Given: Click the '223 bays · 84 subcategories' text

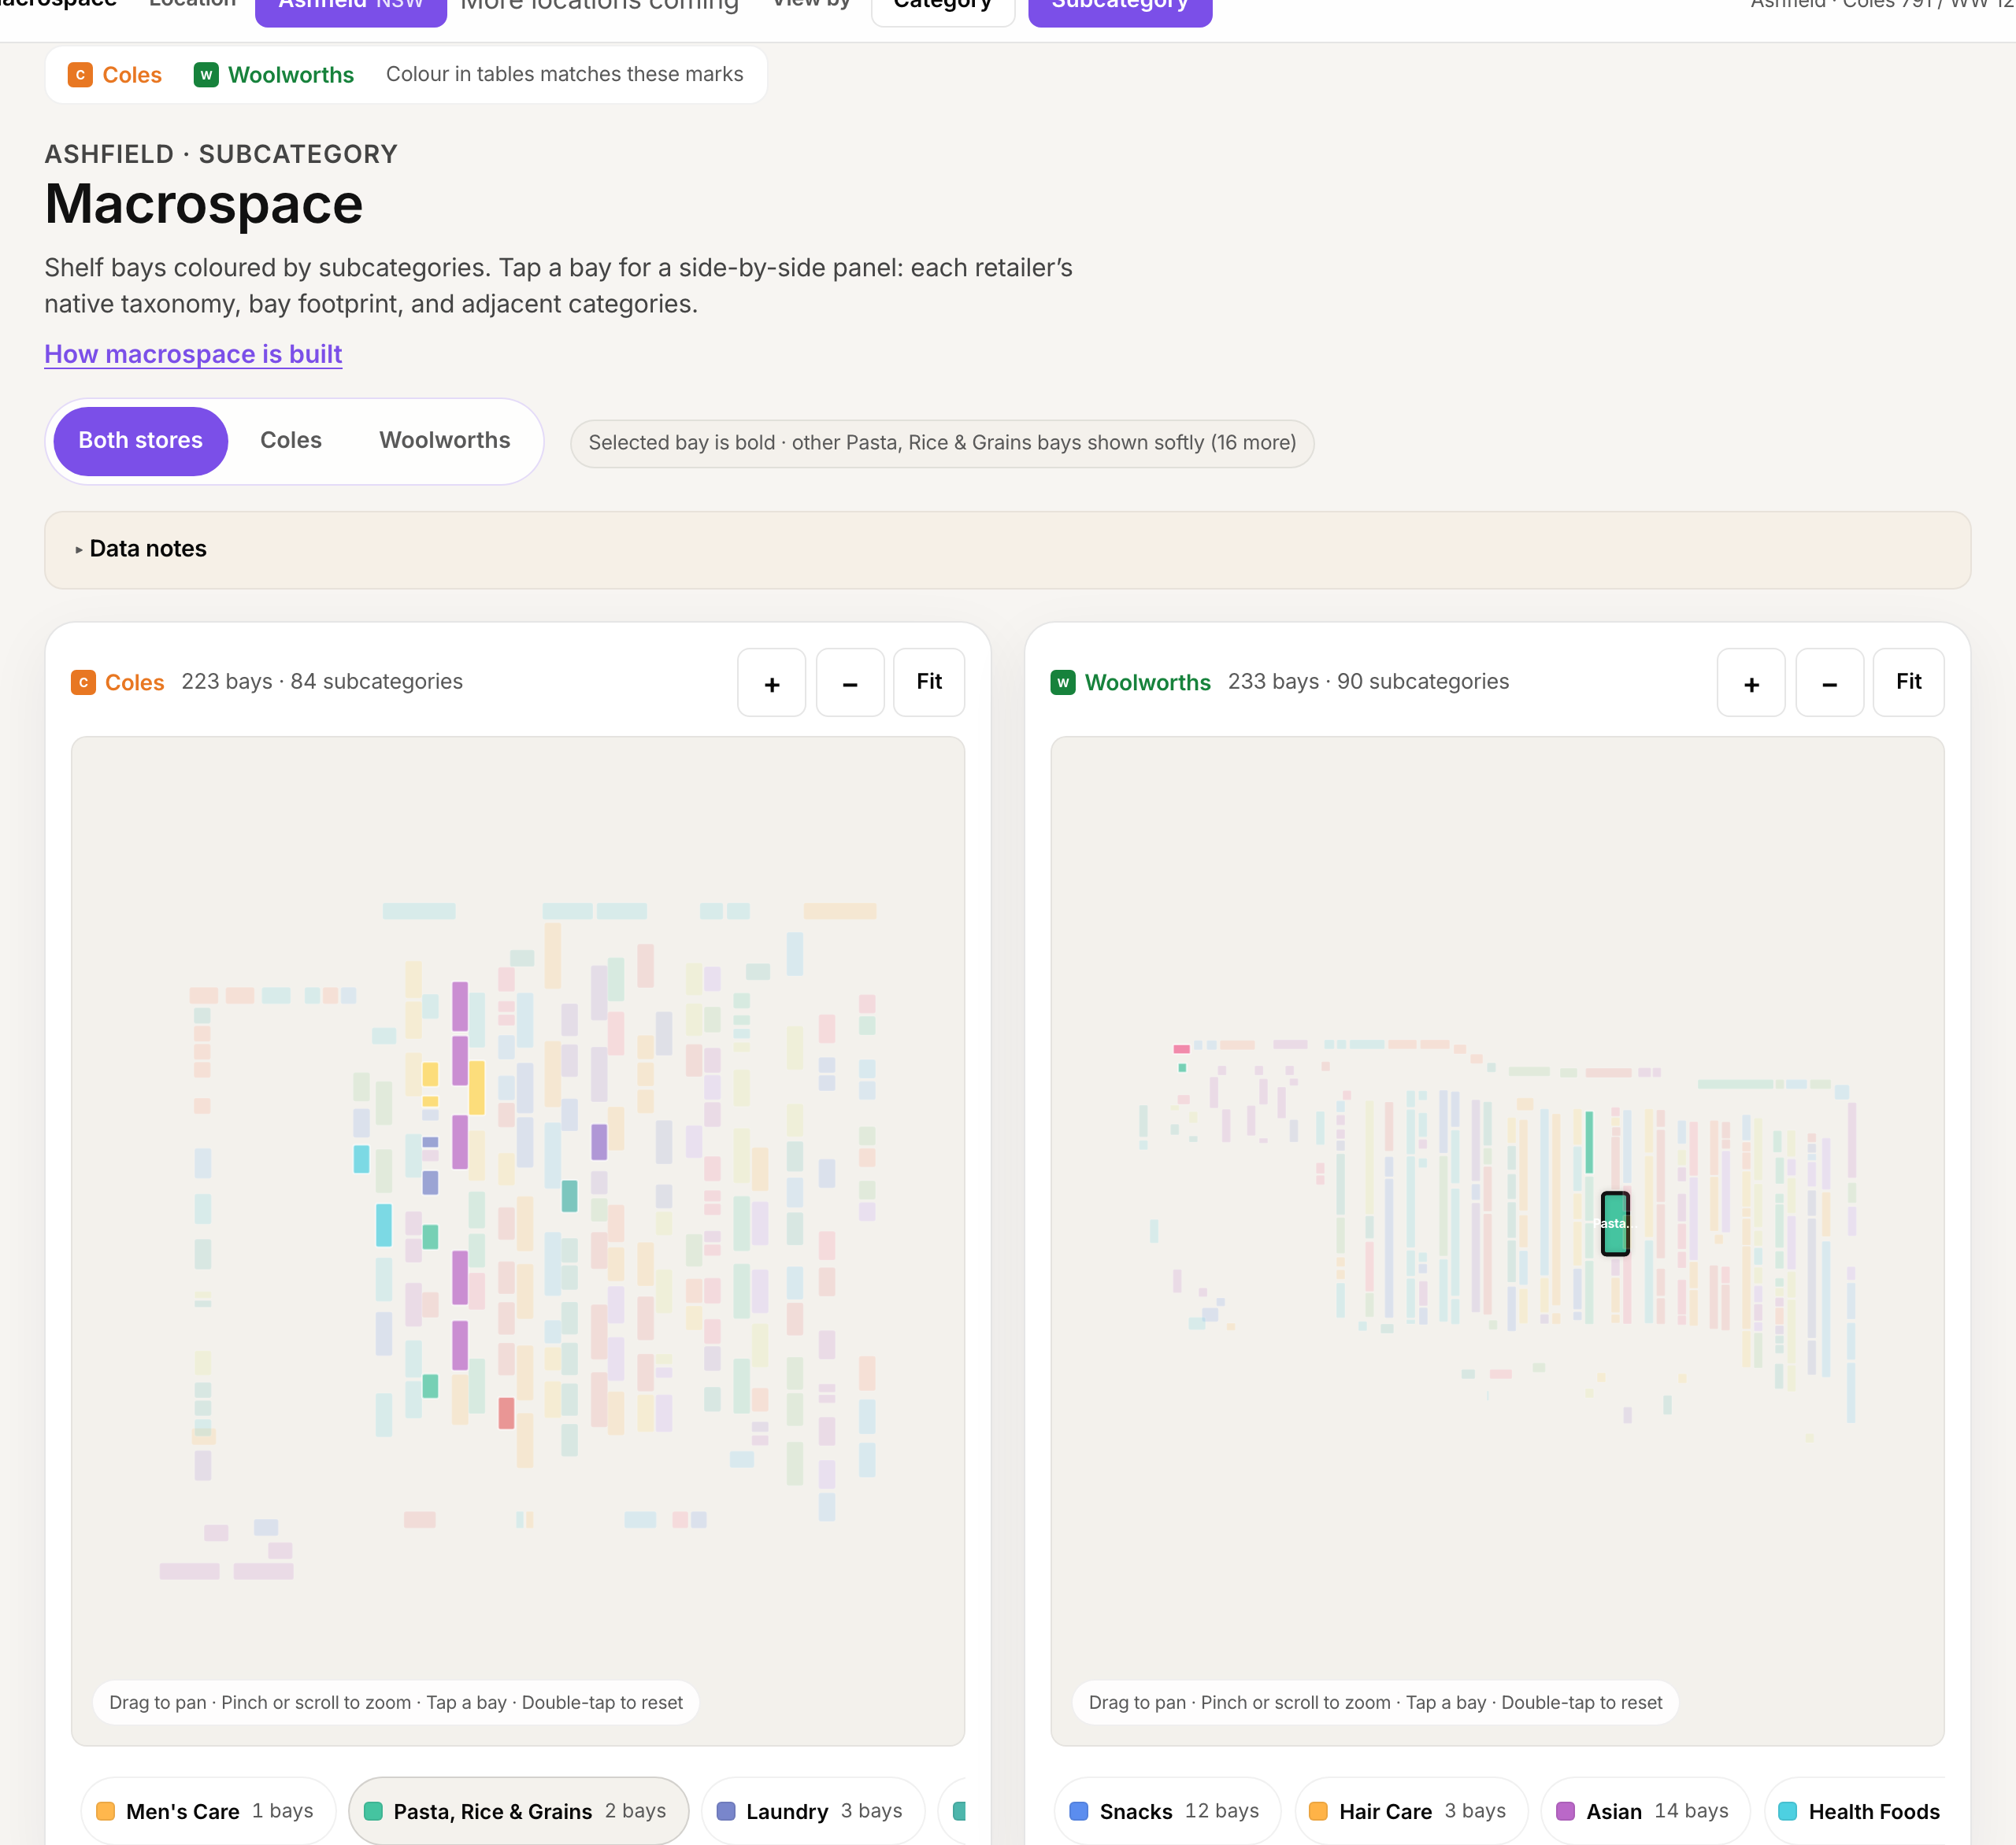Looking at the screenshot, I should 322,682.
